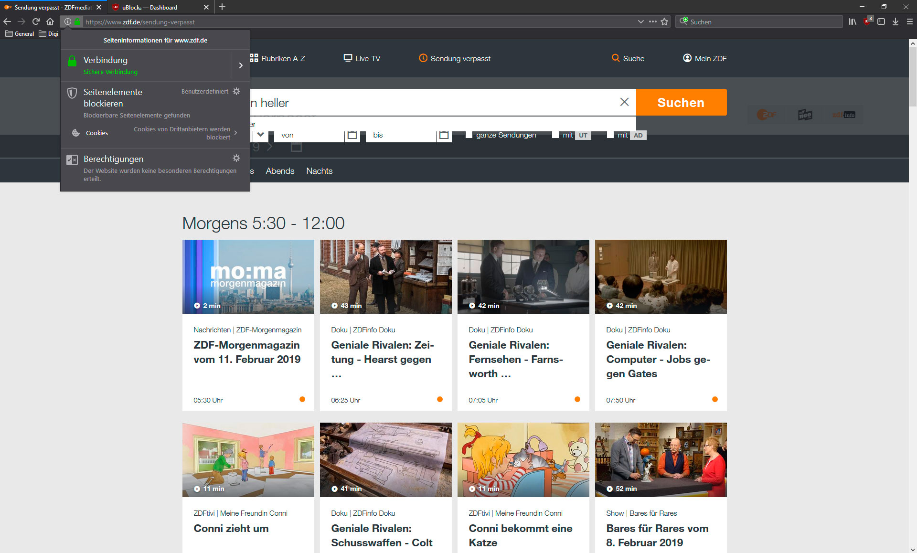Clear the search field with X
The width and height of the screenshot is (917, 553).
tap(624, 102)
